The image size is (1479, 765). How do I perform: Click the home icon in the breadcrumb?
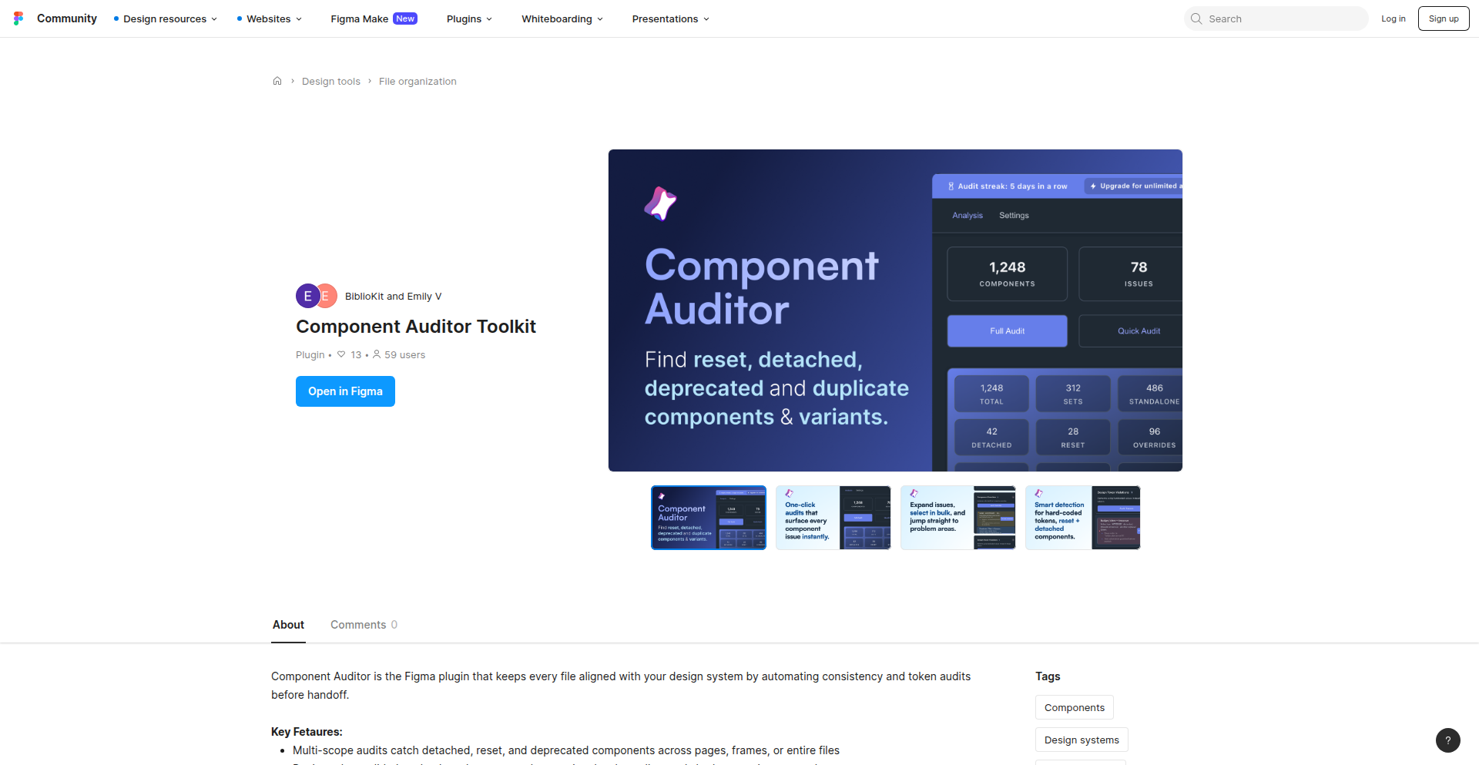[x=277, y=81]
